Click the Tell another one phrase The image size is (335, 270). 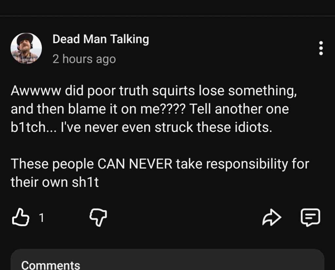coord(239,109)
